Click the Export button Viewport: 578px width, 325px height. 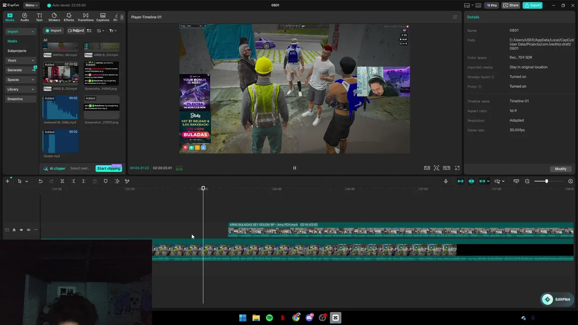click(532, 5)
